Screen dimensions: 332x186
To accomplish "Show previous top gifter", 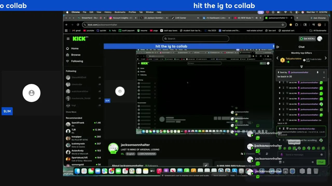I will [x=277, y=58].
